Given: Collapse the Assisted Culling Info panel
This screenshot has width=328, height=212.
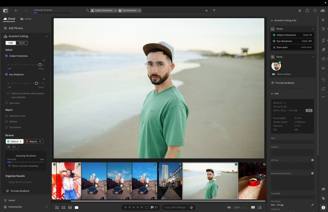Looking at the screenshot, I should pyautogui.click(x=272, y=20).
